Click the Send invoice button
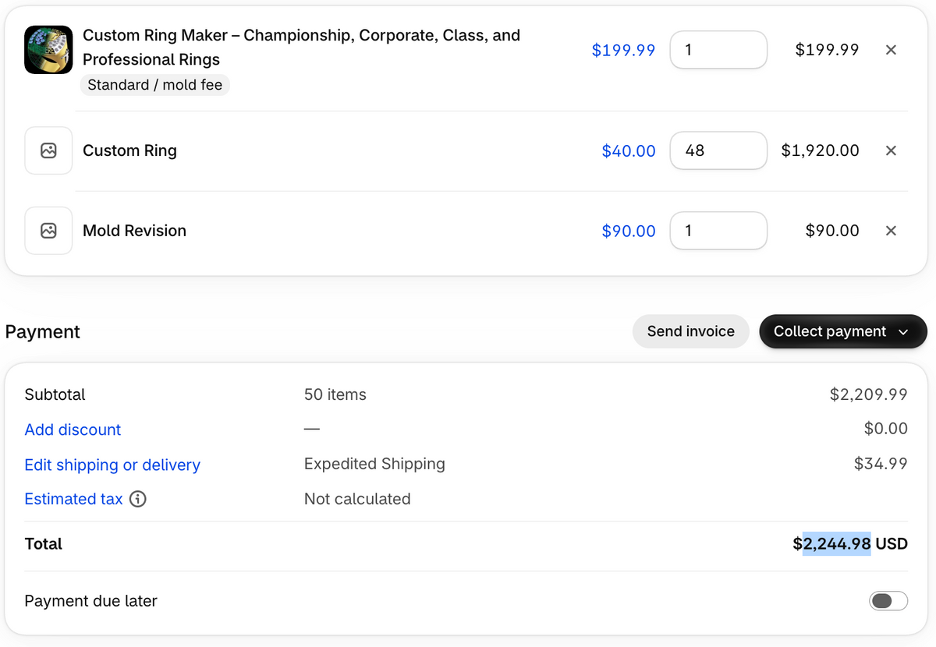936x647 pixels. (691, 331)
